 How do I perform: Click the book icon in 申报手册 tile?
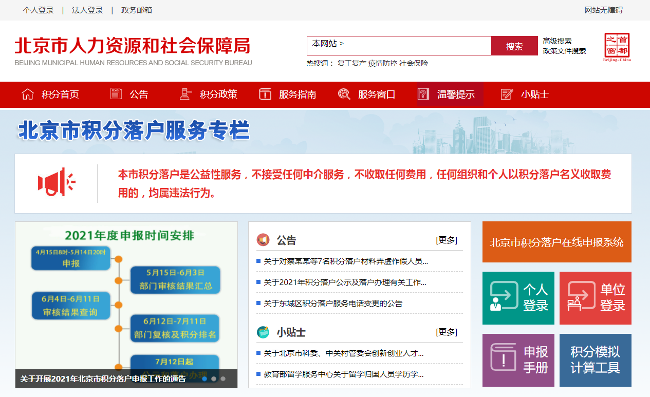pos(504,357)
